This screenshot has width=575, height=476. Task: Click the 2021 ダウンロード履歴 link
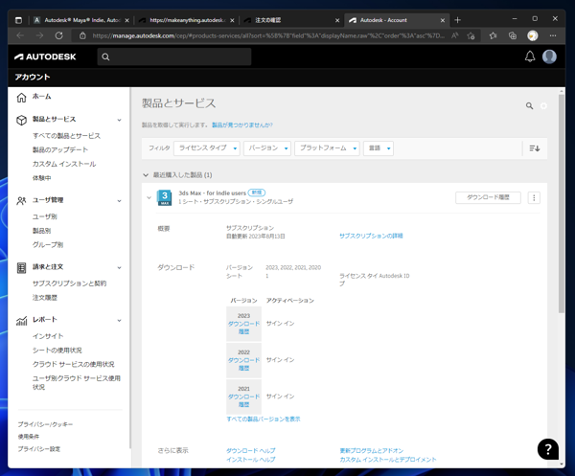point(243,400)
